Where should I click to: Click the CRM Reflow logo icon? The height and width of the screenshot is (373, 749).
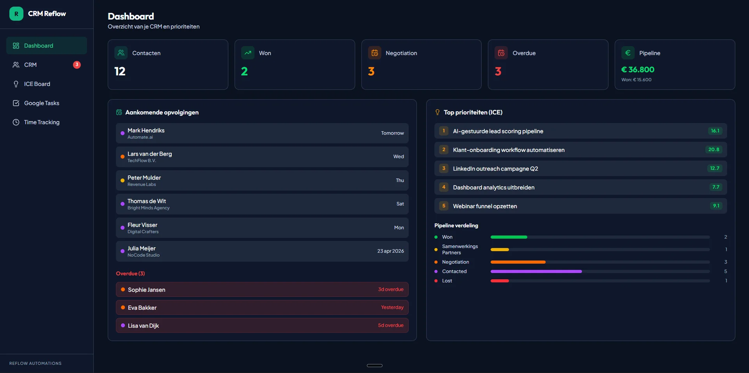coord(16,14)
